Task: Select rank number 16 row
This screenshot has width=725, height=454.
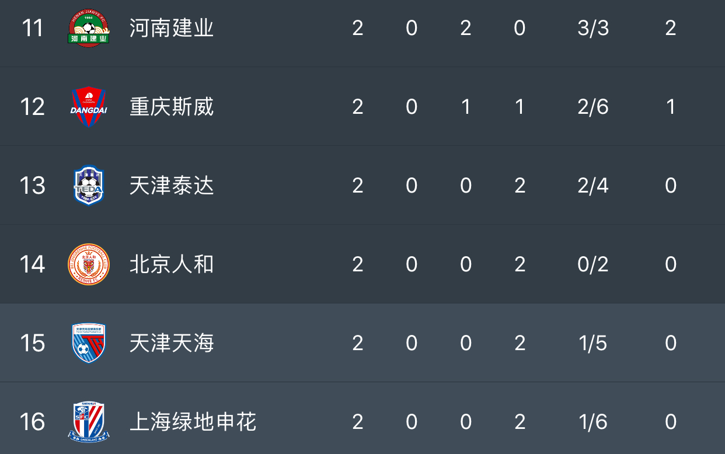Action: pos(33,421)
